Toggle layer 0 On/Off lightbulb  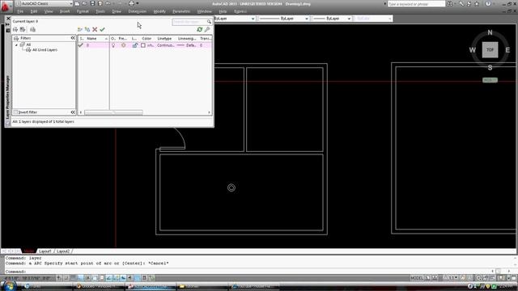(113, 45)
